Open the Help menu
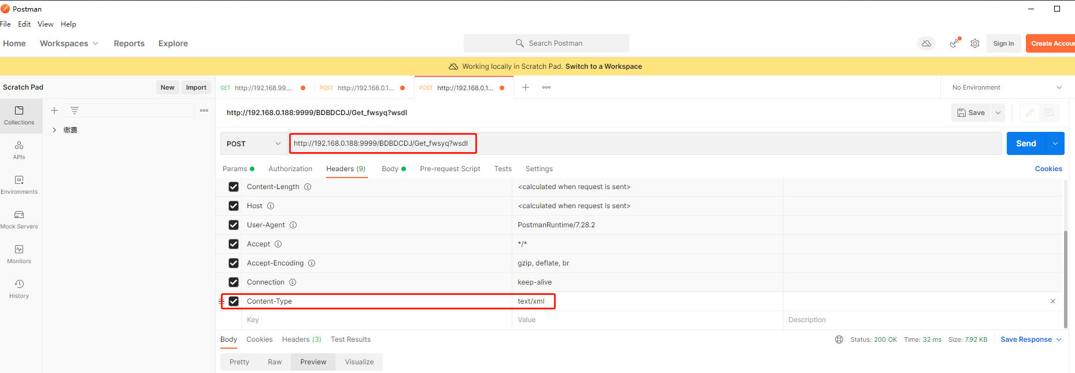1075x373 pixels. 68,24
